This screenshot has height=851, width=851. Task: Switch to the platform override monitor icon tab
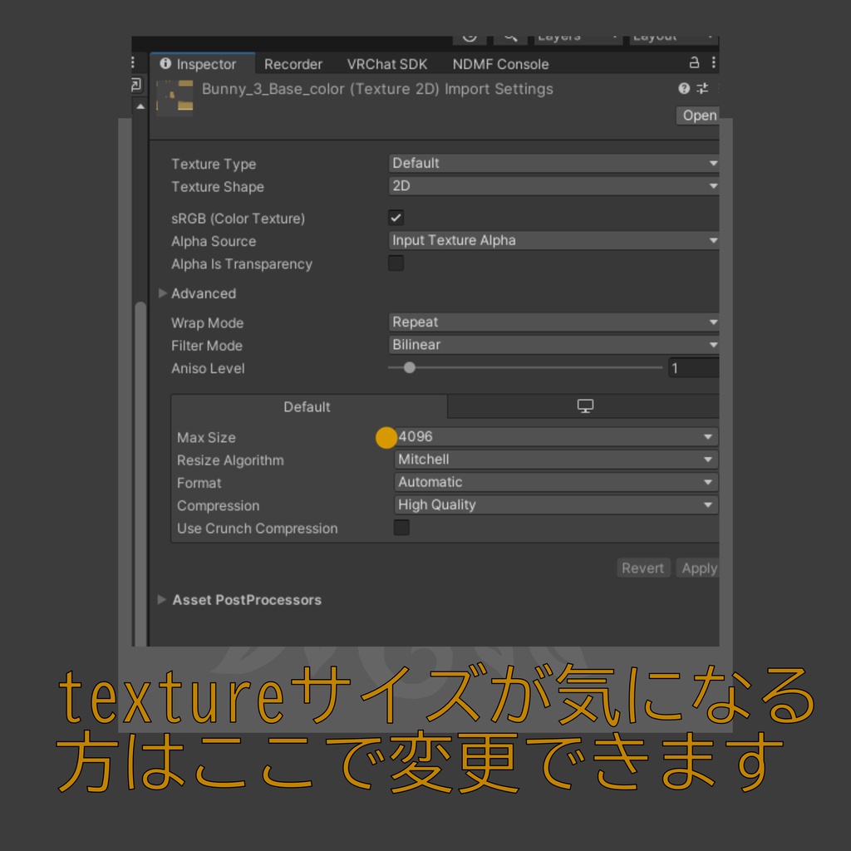(x=585, y=406)
